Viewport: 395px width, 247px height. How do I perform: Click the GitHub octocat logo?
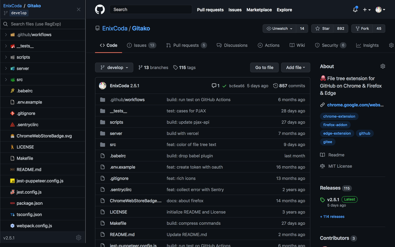click(x=100, y=10)
